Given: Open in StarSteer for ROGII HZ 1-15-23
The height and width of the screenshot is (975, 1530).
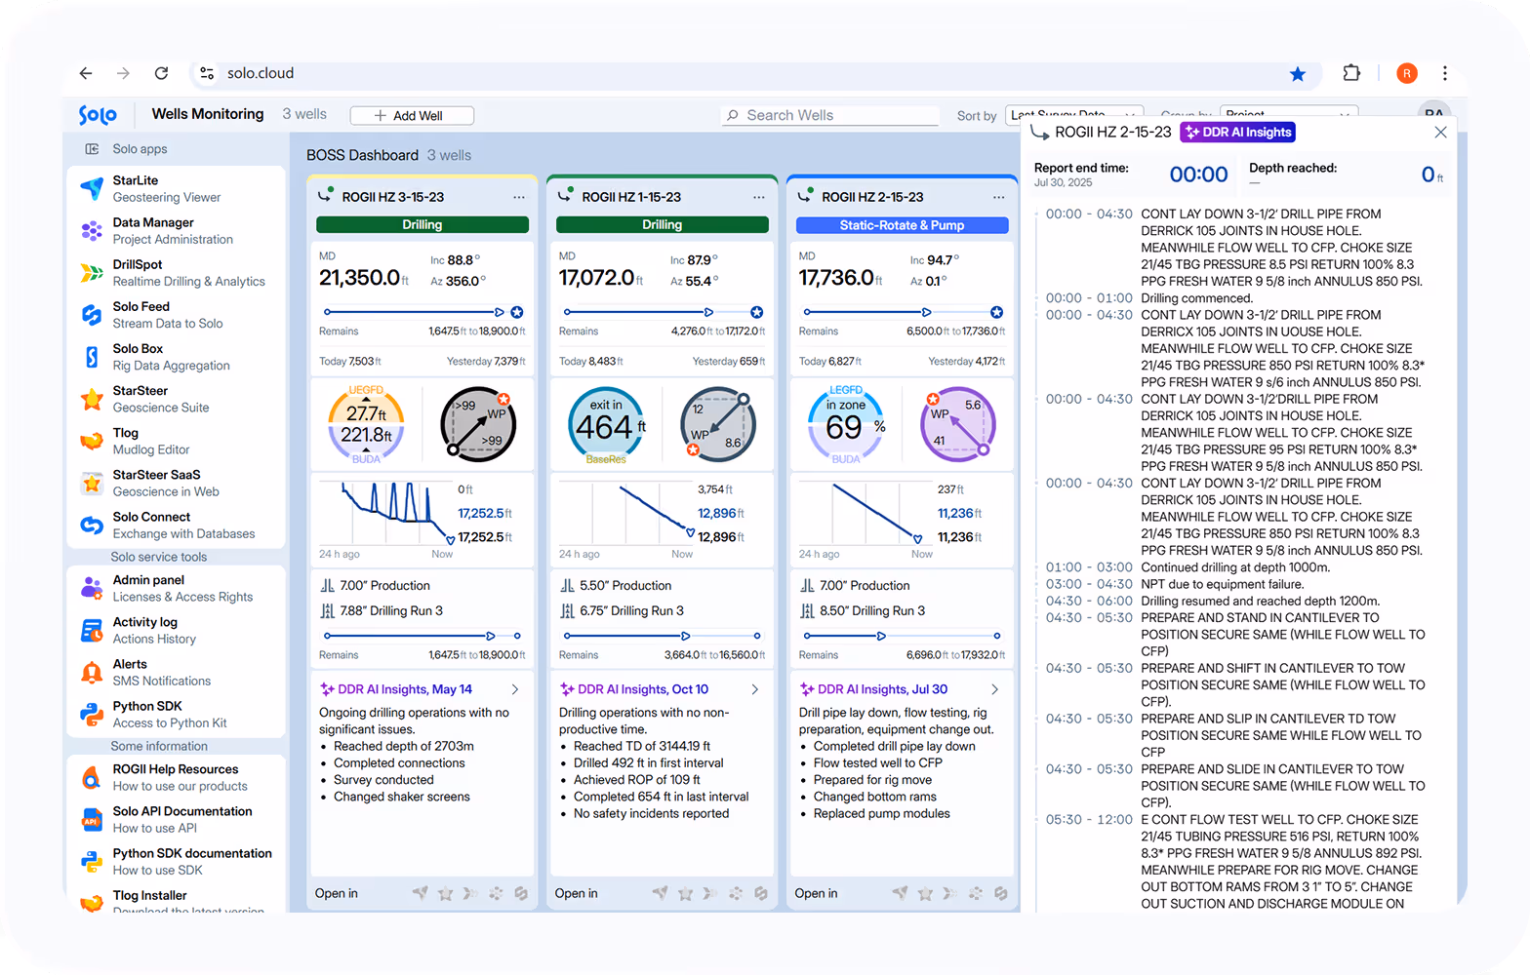Looking at the screenshot, I should (685, 893).
